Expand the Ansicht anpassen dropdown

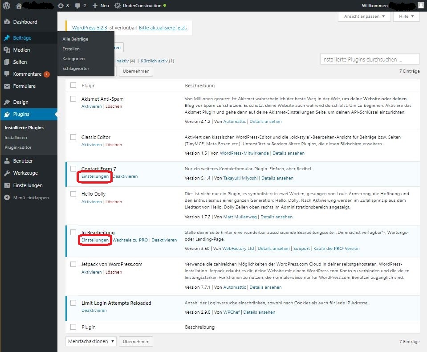click(x=365, y=16)
